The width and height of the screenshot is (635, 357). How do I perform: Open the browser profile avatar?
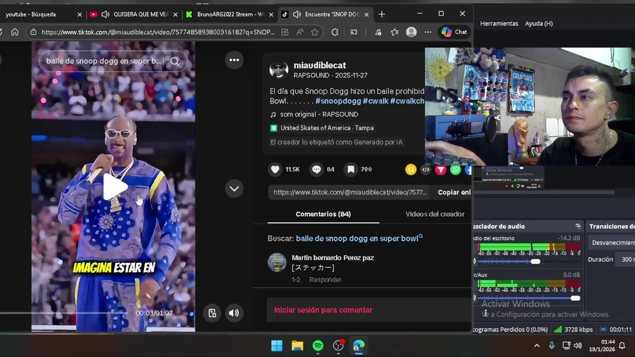coord(411,32)
